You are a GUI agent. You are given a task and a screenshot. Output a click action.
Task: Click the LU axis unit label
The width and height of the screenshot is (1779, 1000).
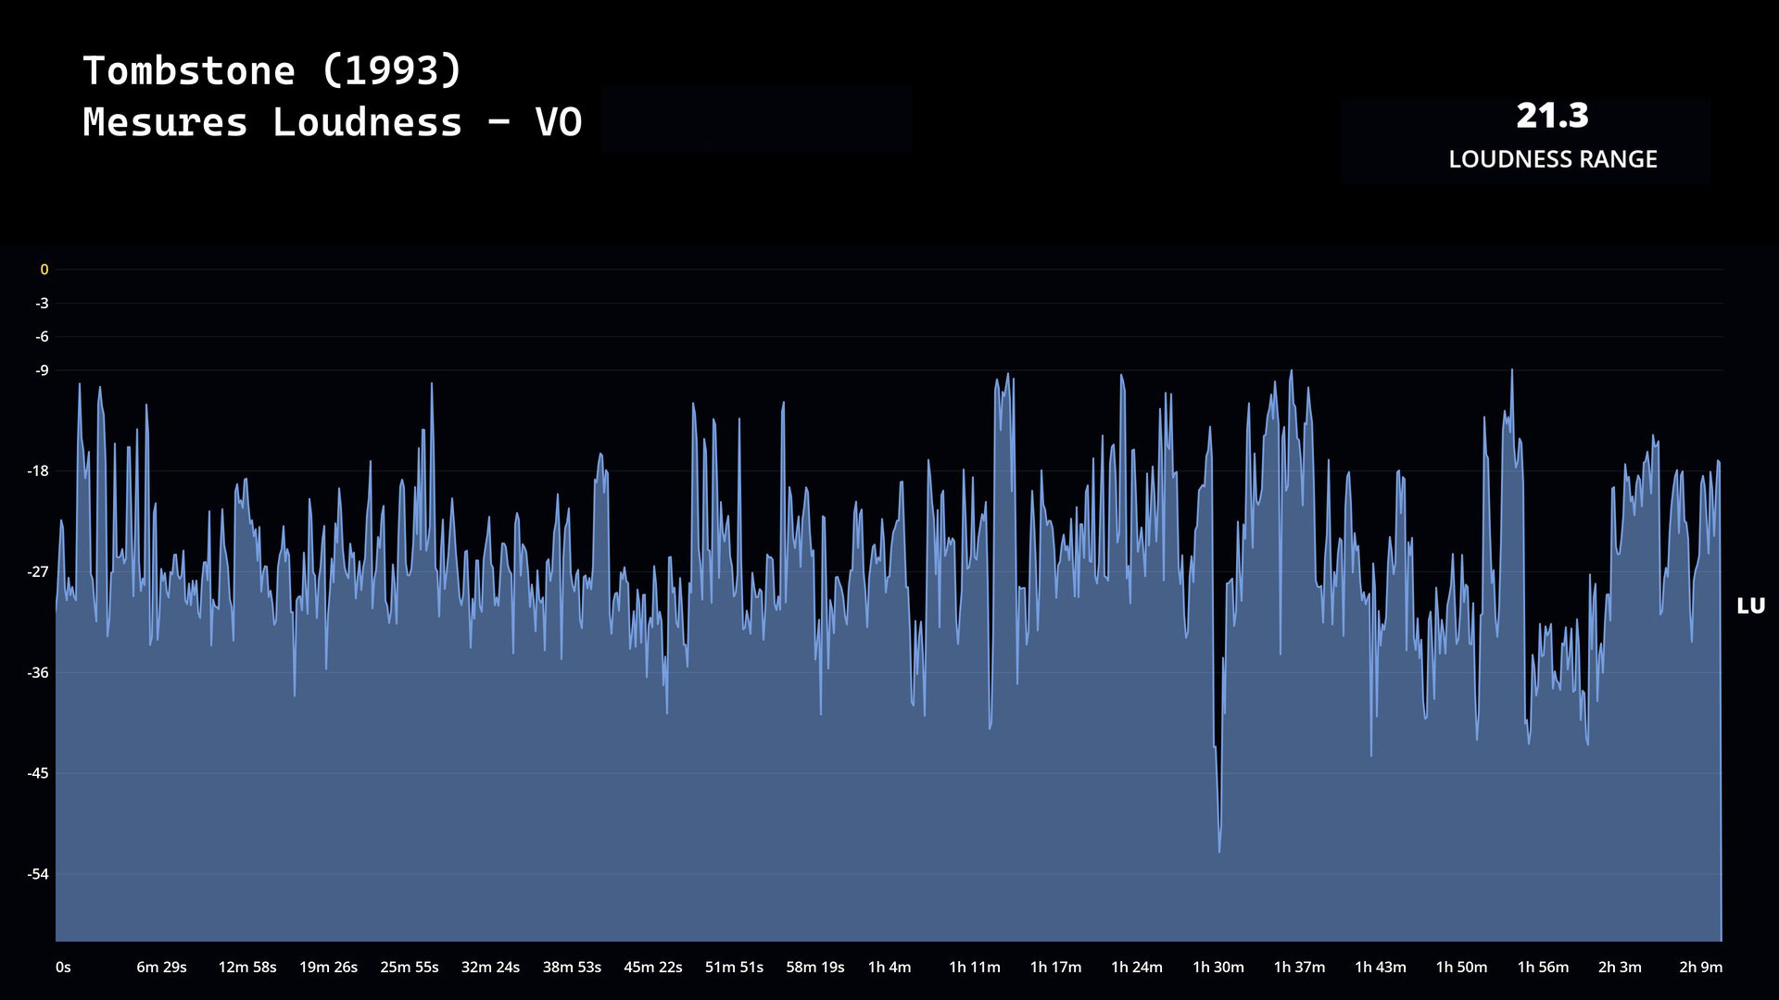1750,606
